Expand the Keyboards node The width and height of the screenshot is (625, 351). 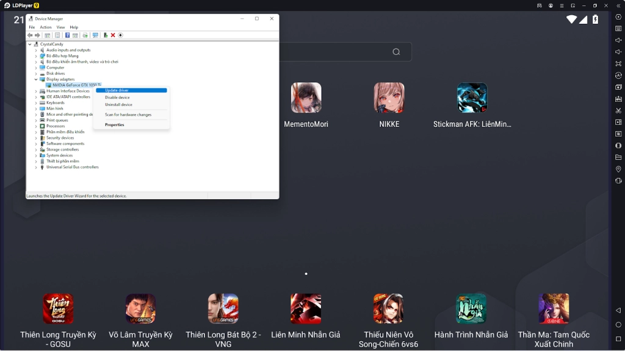click(36, 102)
